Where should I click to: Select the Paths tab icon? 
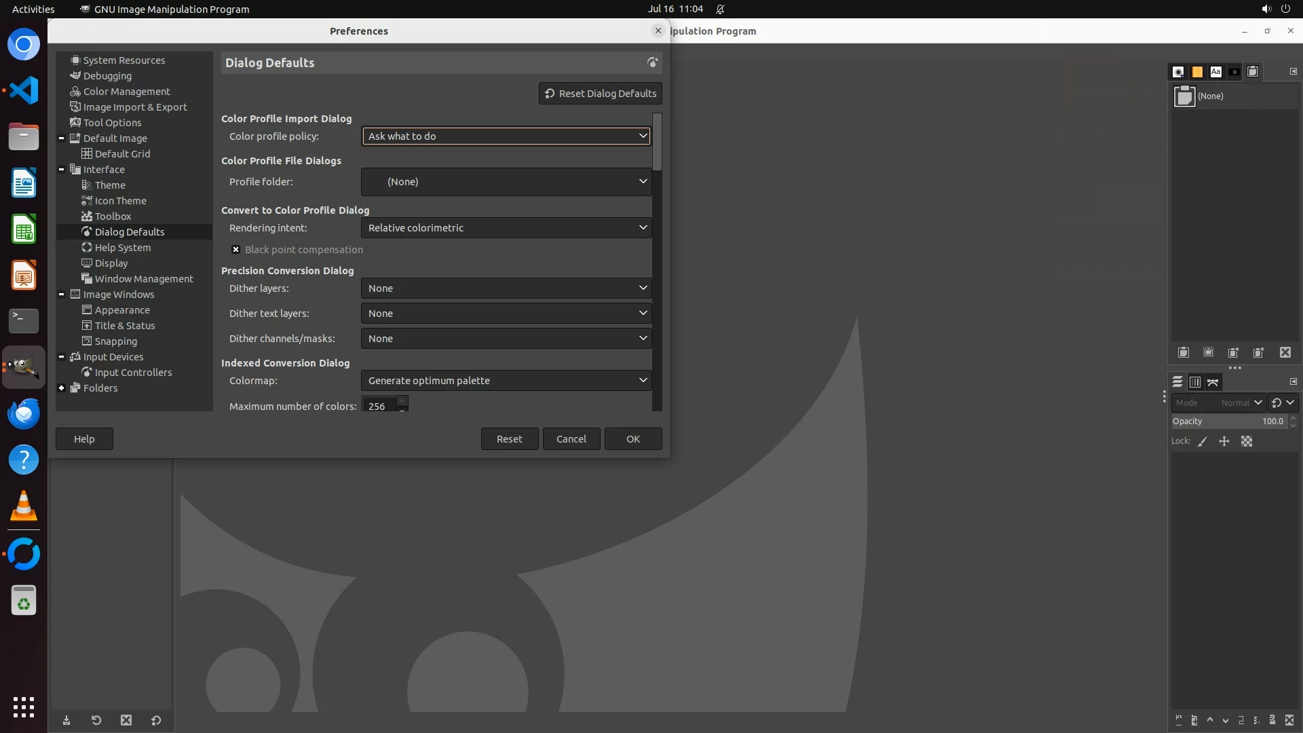pos(1213,382)
